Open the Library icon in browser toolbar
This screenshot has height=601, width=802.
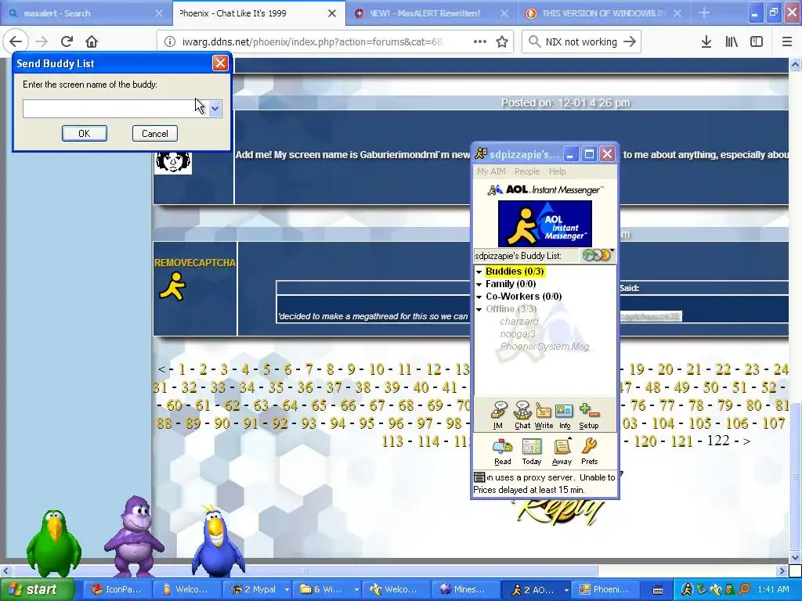732,41
